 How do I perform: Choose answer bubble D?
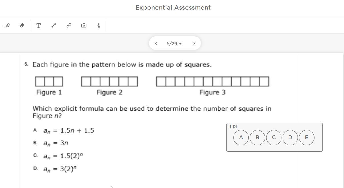click(290, 138)
